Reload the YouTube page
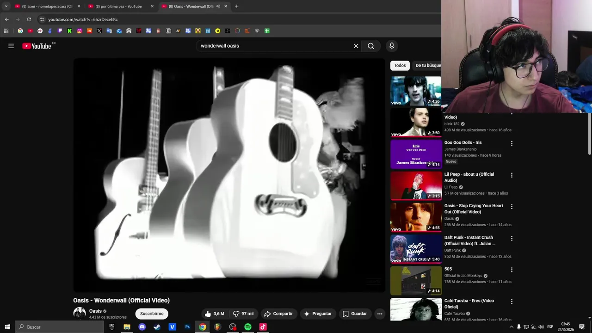The height and width of the screenshot is (333, 592). [29, 19]
